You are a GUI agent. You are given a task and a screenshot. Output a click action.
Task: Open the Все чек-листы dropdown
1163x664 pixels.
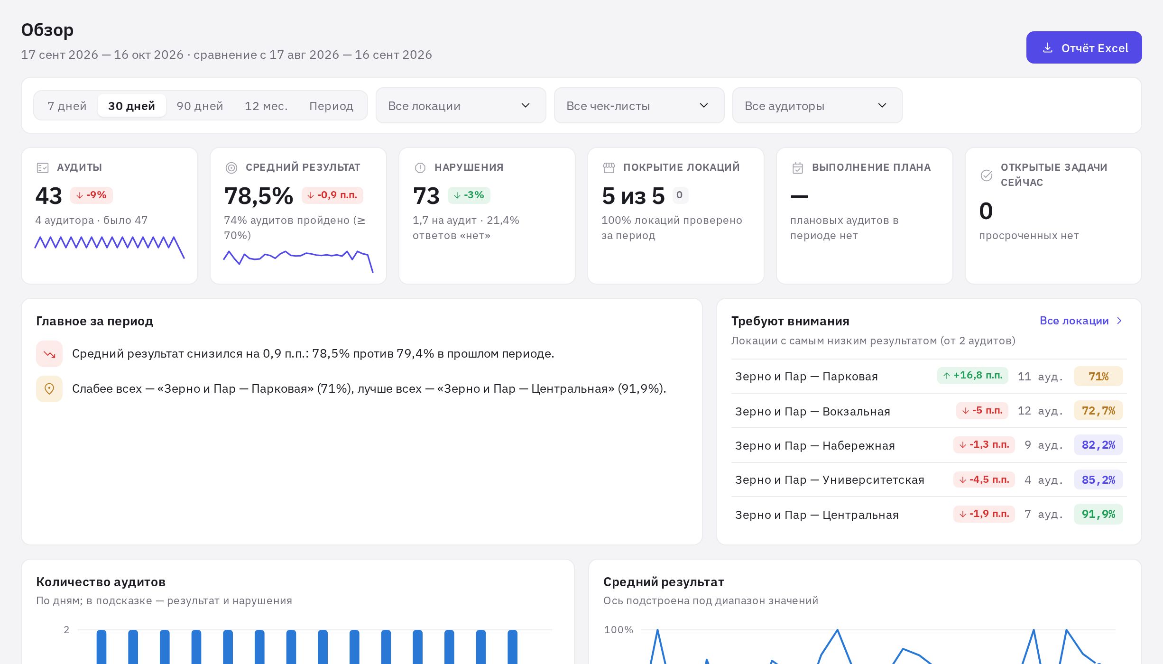point(639,105)
